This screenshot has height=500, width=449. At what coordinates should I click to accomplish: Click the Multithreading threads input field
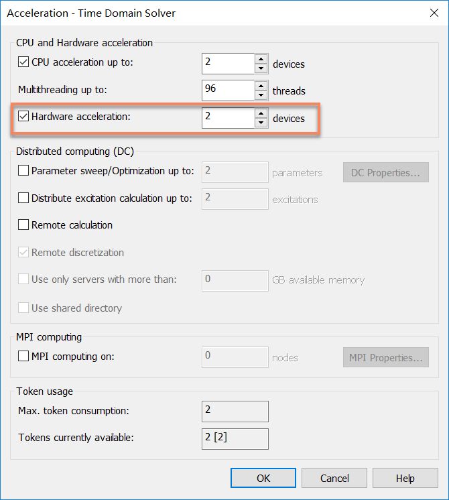pos(228,90)
